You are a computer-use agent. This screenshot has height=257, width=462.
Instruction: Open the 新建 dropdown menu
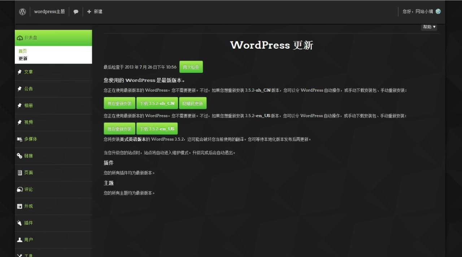click(95, 11)
